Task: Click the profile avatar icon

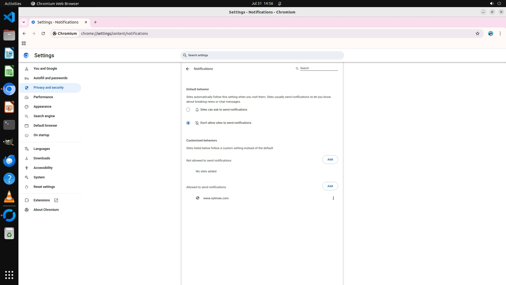Action: click(x=490, y=34)
